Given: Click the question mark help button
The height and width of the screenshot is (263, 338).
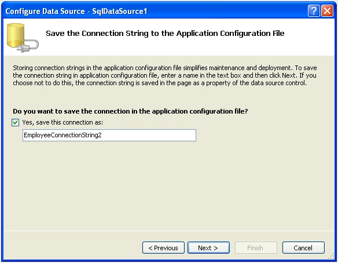Looking at the screenshot, I should [314, 10].
